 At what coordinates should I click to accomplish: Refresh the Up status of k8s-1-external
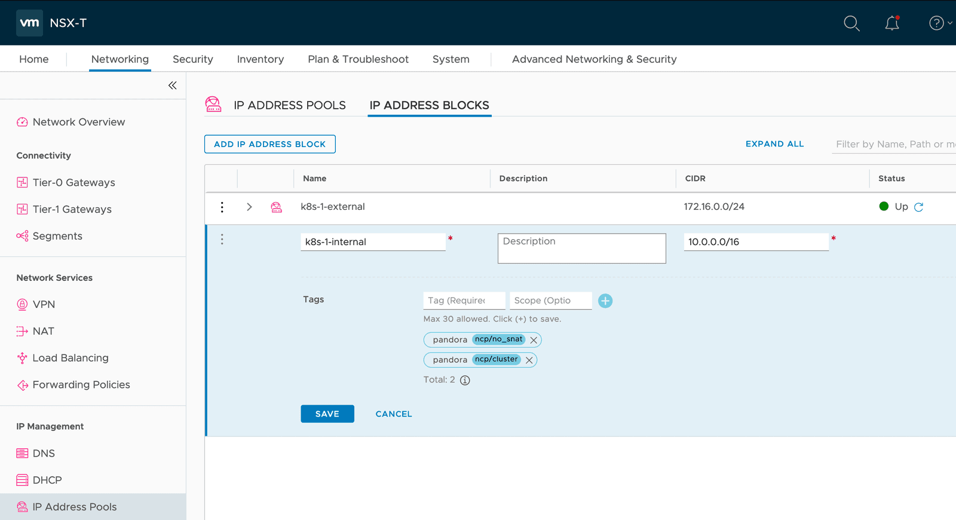(x=919, y=207)
